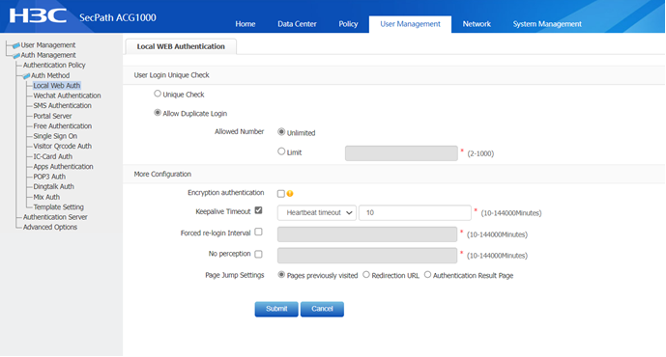Viewport: 666px width, 357px height.
Task: Collapse the Auth Method folder icon
Action: tap(26, 76)
